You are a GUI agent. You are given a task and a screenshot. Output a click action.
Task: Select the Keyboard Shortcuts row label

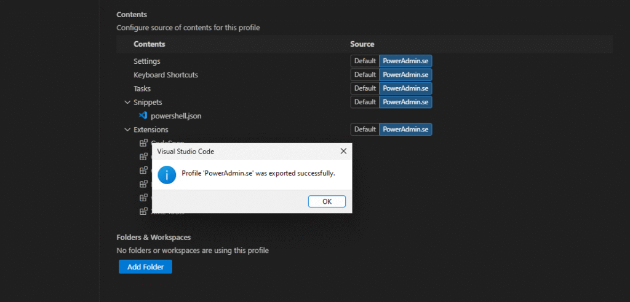(166, 75)
